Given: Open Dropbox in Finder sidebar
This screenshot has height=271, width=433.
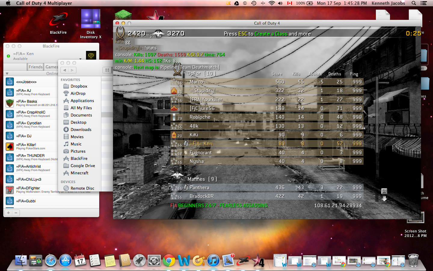Looking at the screenshot, I should pos(79,86).
